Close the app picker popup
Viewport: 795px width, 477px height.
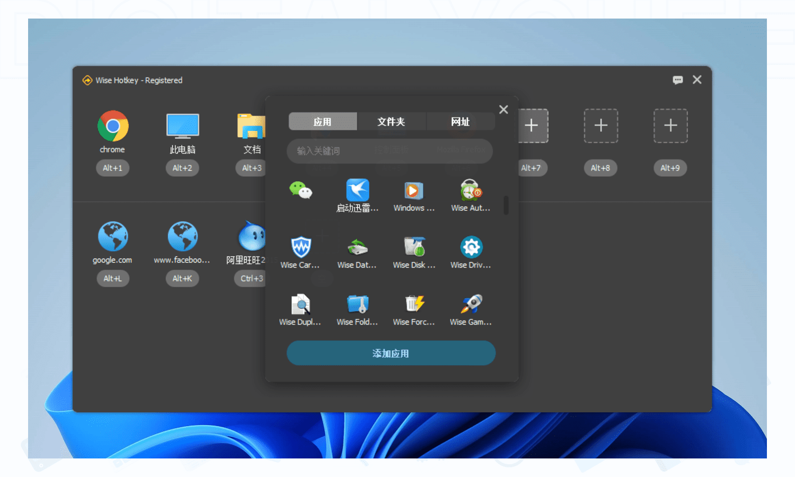[x=503, y=109]
